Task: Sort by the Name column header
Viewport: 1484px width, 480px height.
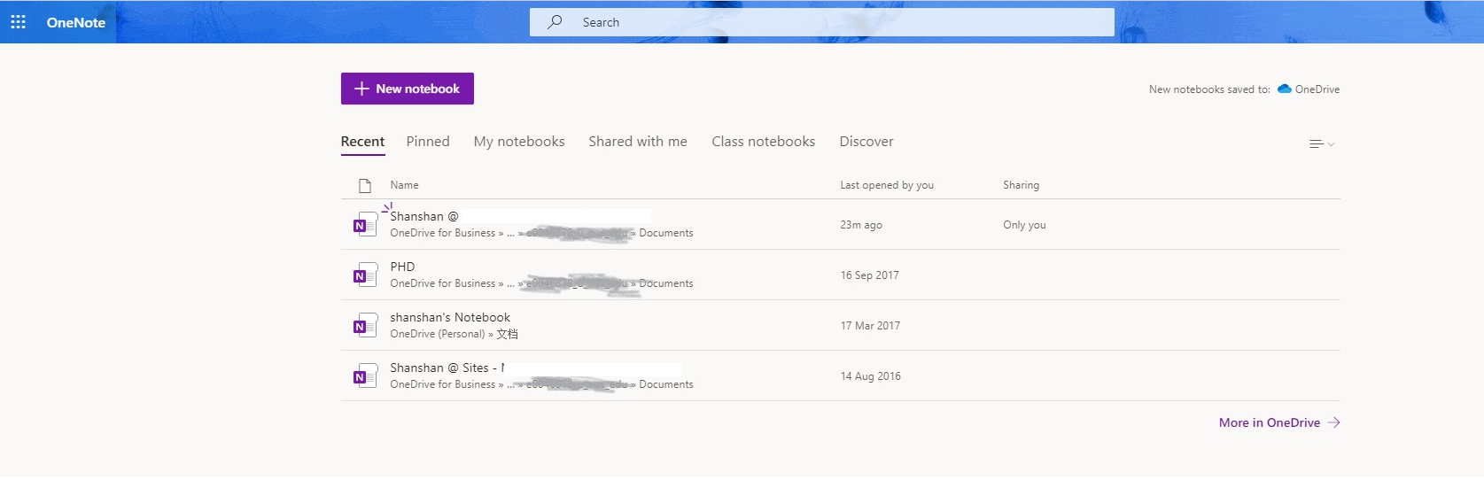Action: [404, 185]
